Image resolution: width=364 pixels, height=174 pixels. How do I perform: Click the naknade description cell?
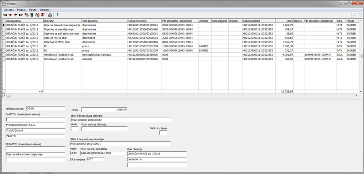pos(104,59)
